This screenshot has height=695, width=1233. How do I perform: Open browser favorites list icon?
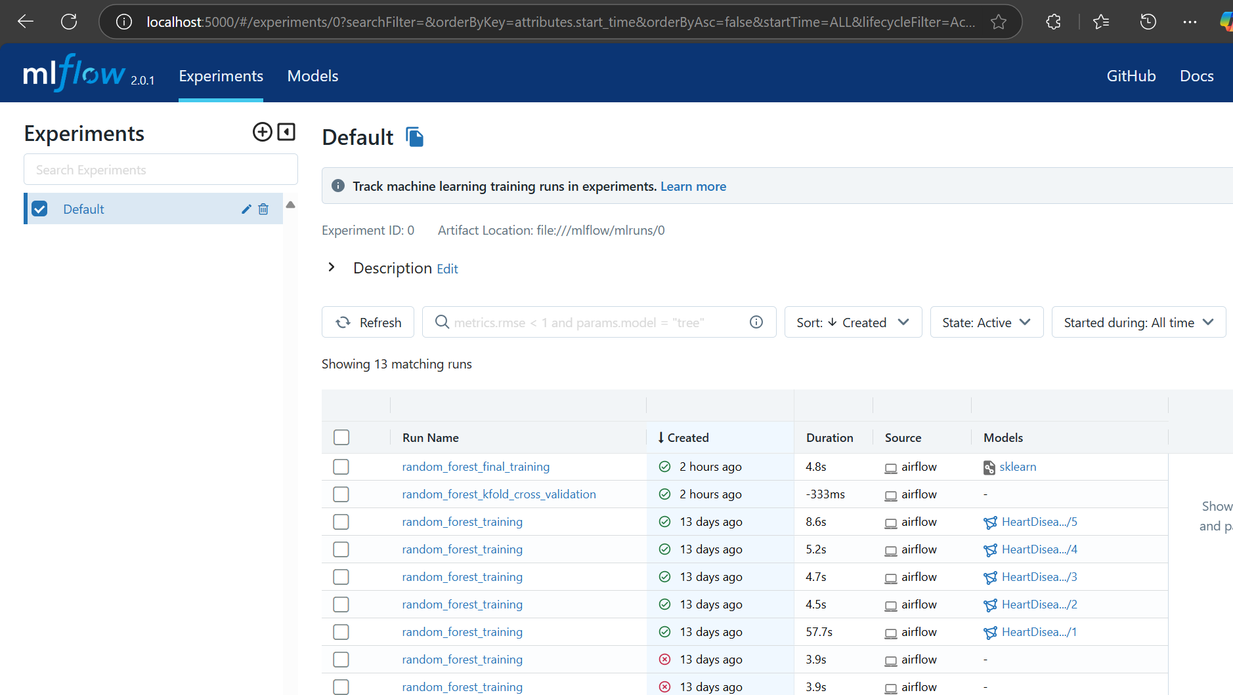coord(1101,22)
